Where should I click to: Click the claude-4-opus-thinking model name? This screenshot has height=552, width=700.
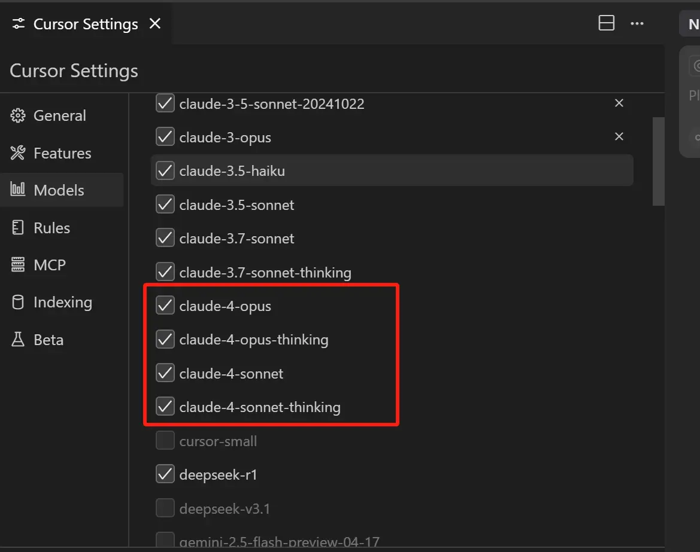click(253, 340)
